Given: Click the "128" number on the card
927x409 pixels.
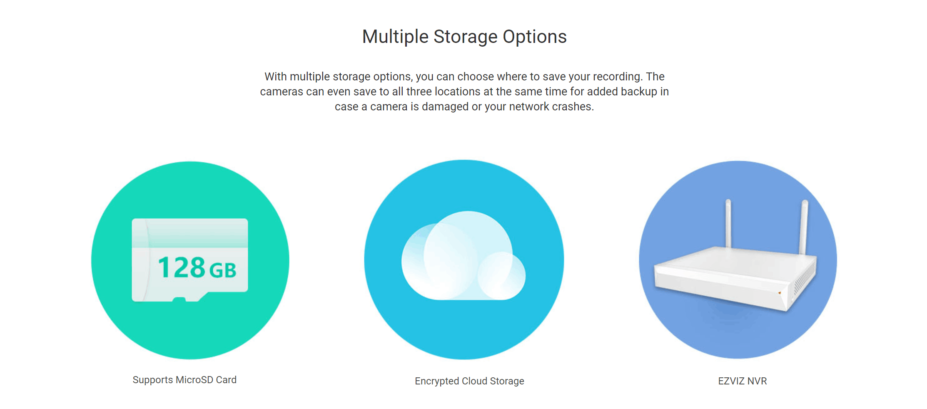Looking at the screenshot, I should click(182, 267).
